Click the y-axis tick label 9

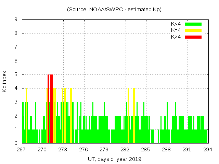pyautogui.click(x=16, y=19)
